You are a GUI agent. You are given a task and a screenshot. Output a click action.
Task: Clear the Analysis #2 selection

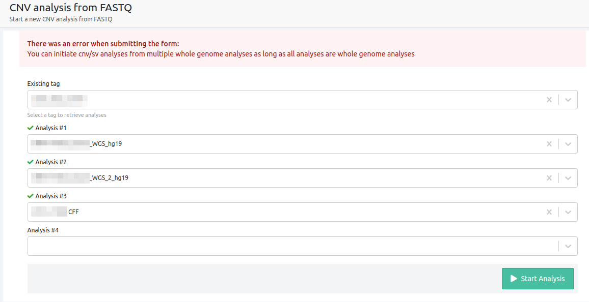[x=549, y=178]
